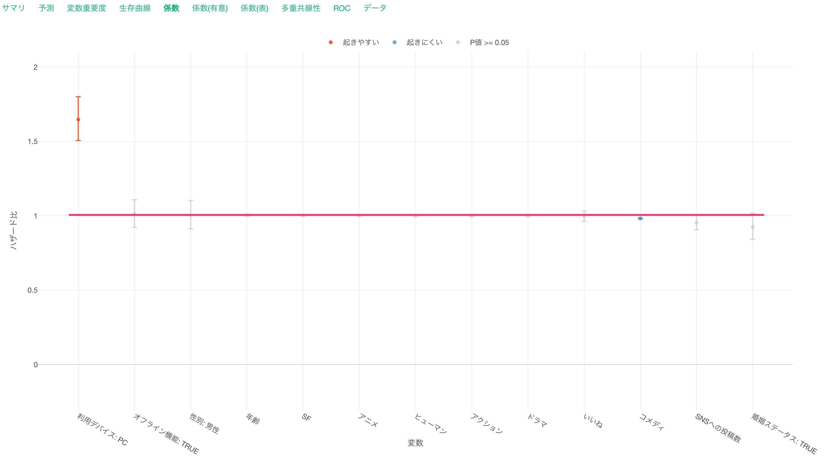Switch to the 予測 tab
This screenshot has width=828, height=460.
(46, 8)
